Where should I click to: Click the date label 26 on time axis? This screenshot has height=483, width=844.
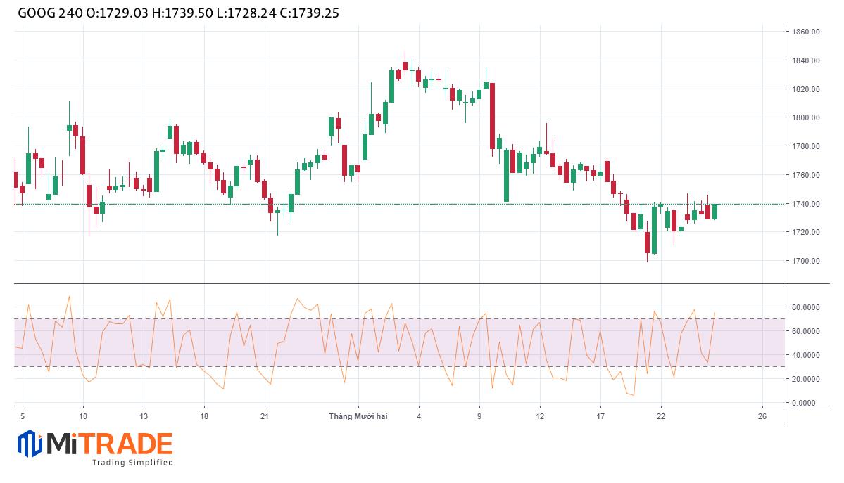[762, 416]
